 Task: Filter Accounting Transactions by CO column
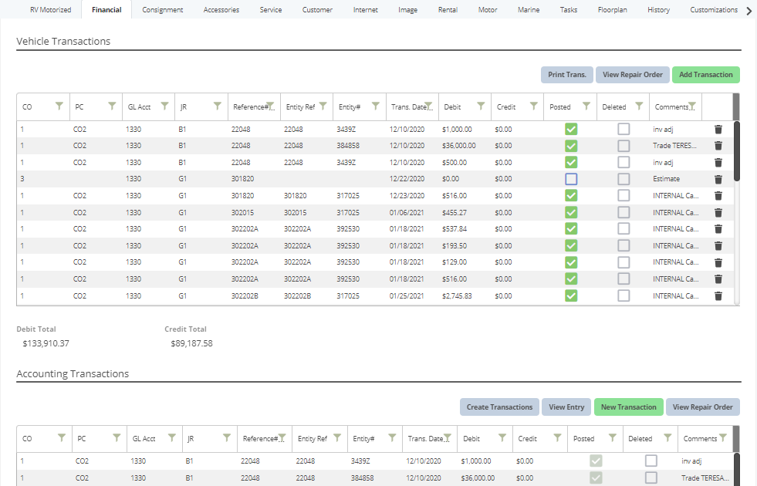point(61,437)
